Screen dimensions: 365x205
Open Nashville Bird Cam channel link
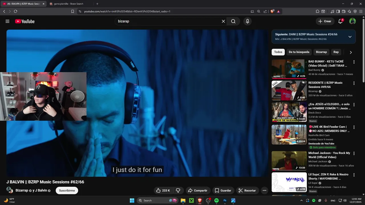(319, 135)
